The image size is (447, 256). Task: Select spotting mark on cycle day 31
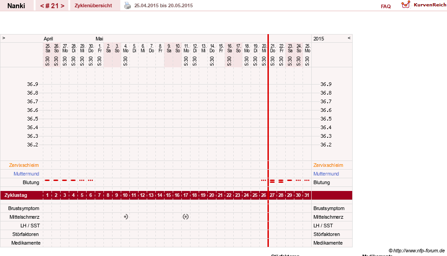coord(307,181)
